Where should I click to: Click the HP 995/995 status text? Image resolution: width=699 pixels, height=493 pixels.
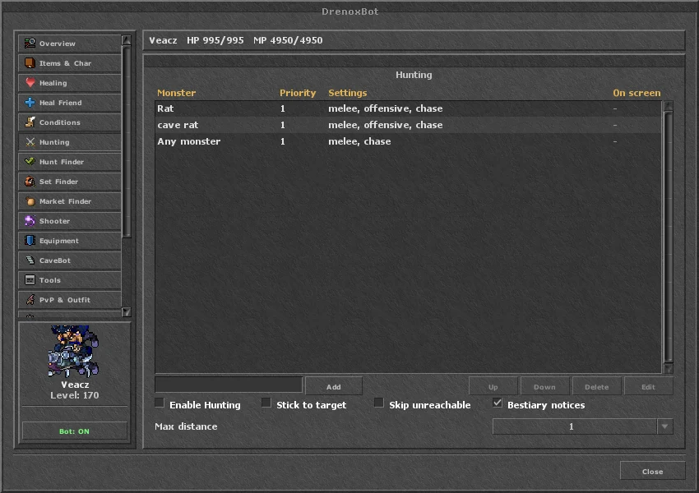(x=215, y=40)
